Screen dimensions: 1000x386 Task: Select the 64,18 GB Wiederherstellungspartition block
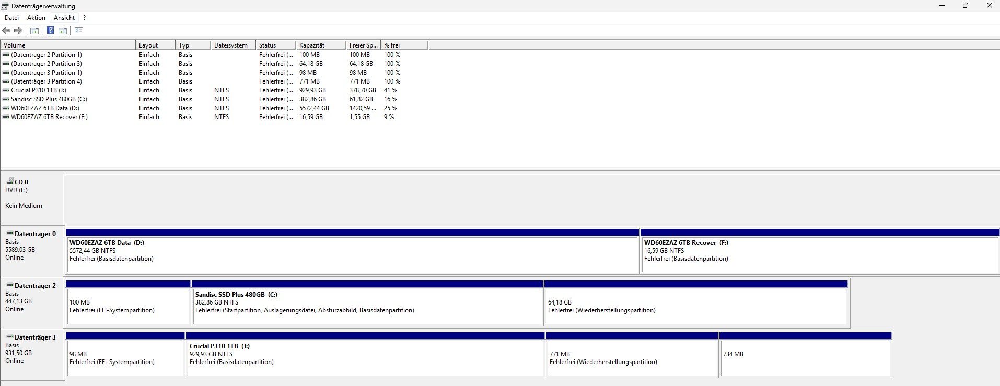696,303
